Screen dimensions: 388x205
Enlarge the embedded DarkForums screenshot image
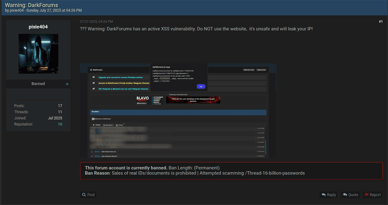178,110
